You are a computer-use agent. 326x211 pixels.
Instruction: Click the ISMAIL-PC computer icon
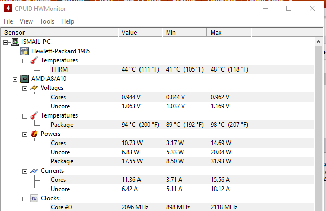click(x=15, y=42)
